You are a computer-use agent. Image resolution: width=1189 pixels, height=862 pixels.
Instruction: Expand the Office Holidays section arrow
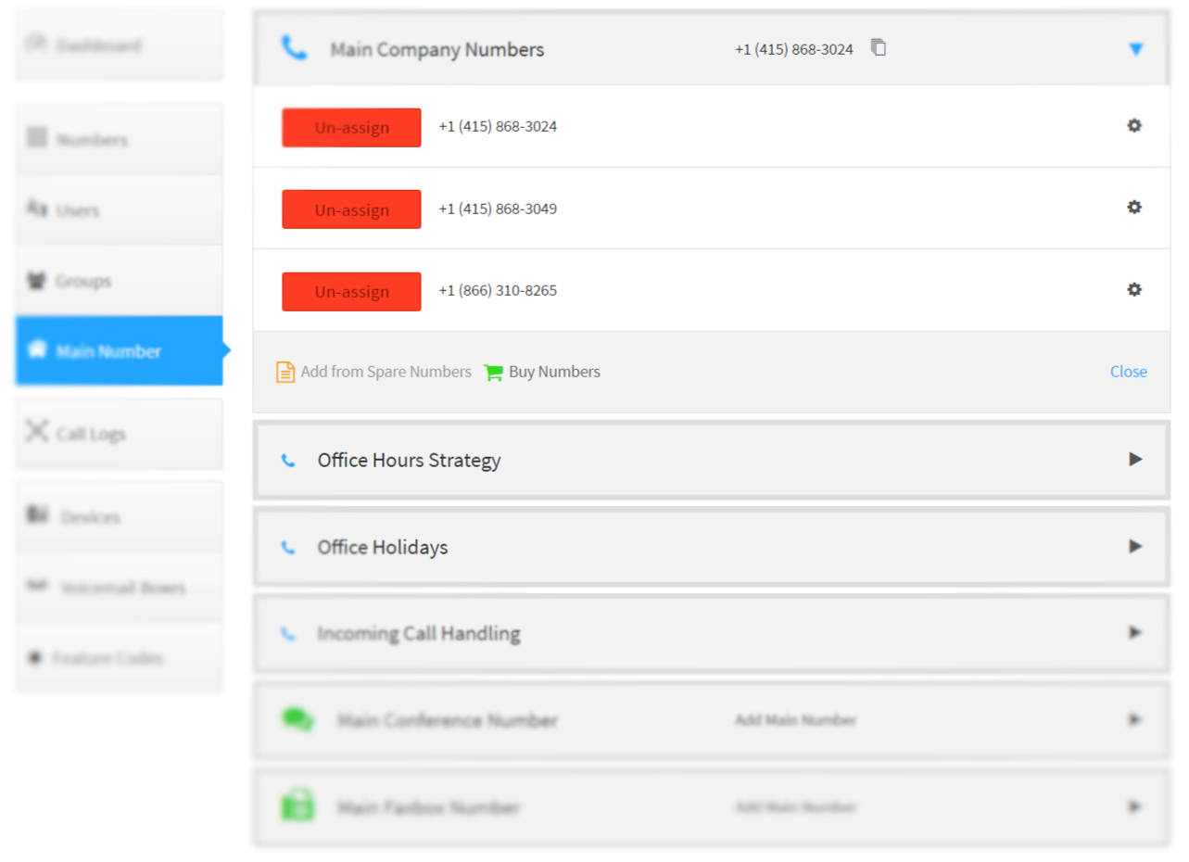point(1135,546)
